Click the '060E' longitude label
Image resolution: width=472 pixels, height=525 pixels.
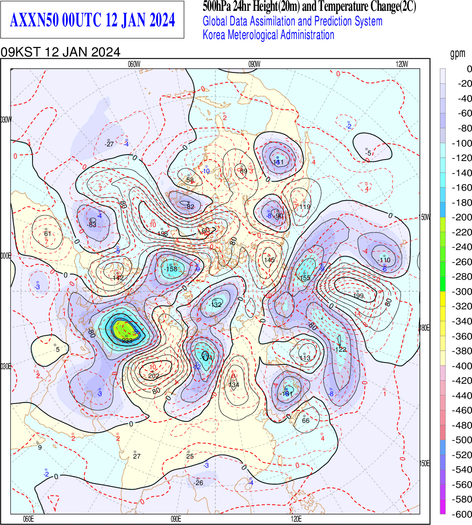(x=28, y=519)
